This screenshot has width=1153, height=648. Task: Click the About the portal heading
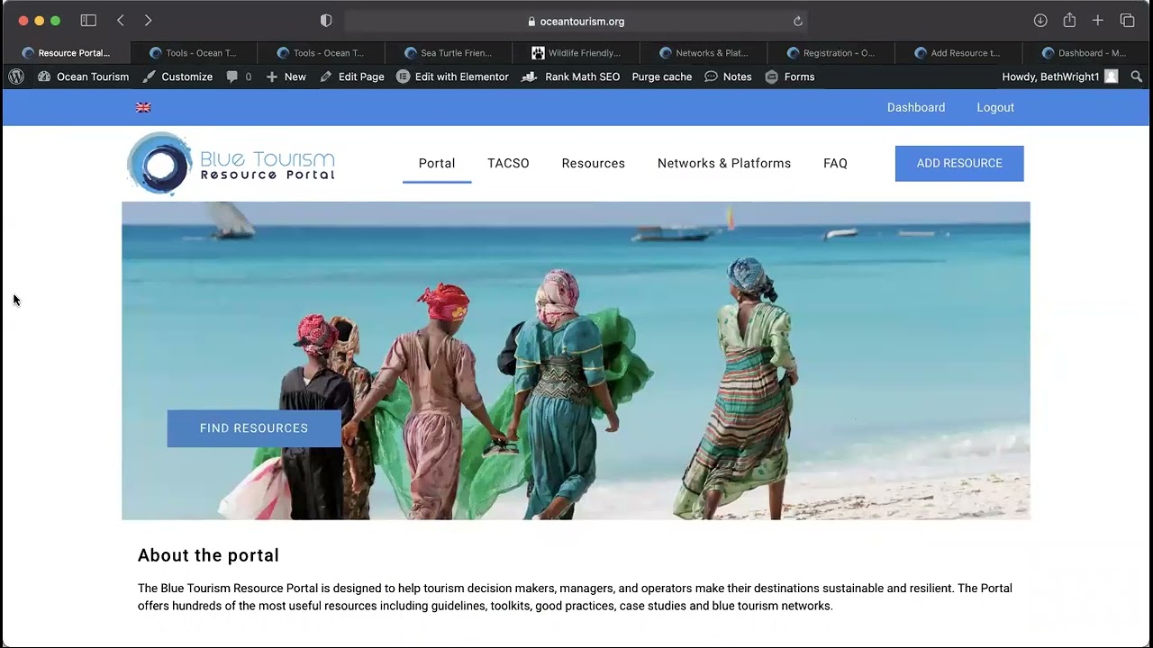208,555
